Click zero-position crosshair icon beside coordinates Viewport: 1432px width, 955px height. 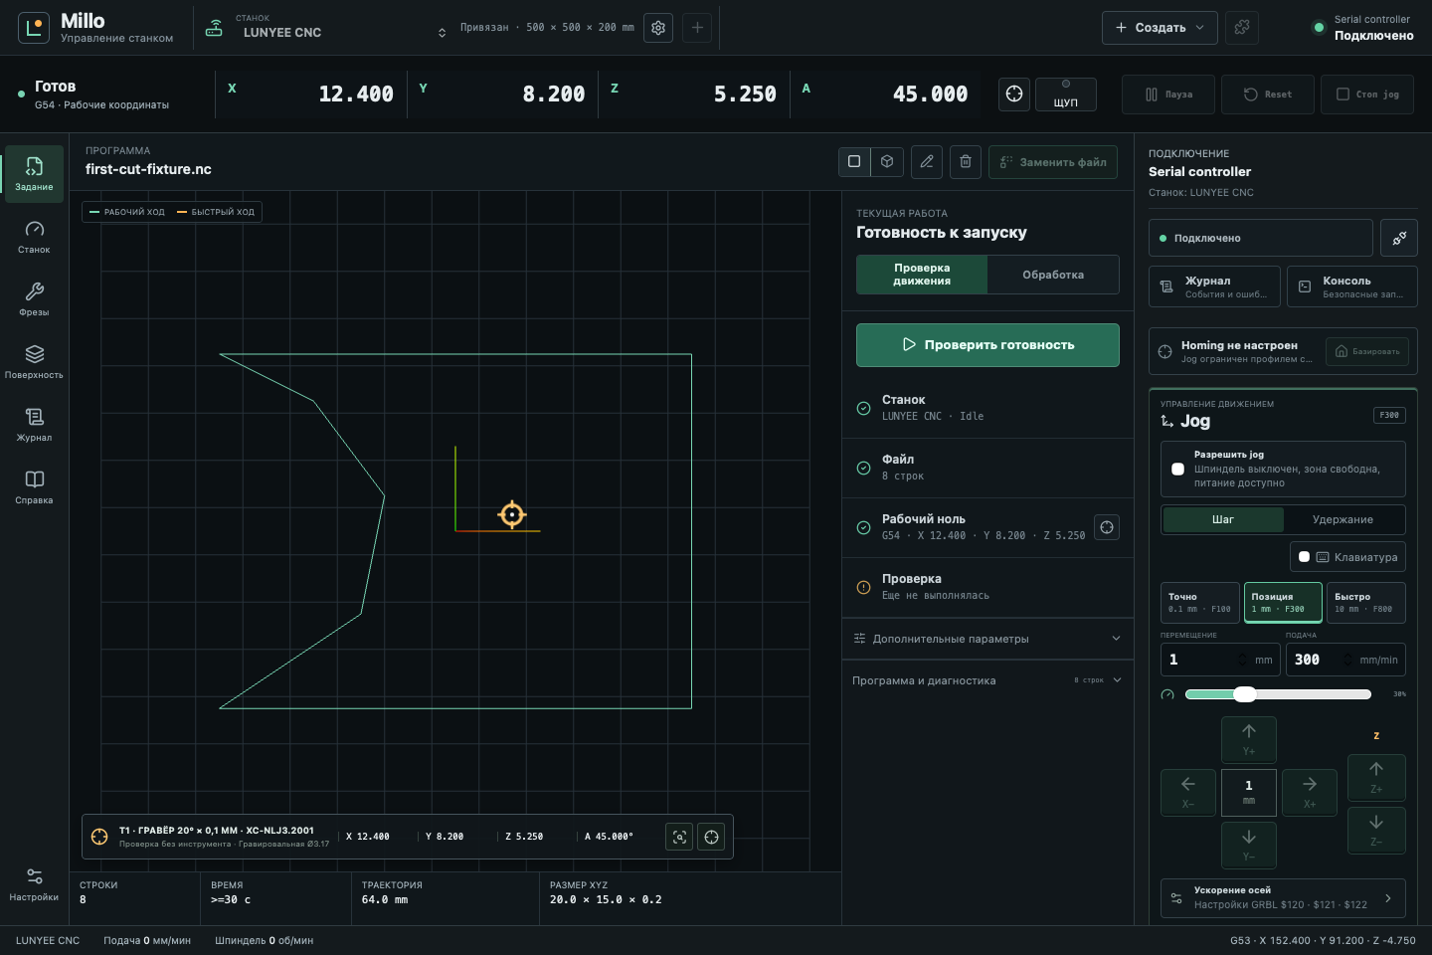click(x=1014, y=94)
